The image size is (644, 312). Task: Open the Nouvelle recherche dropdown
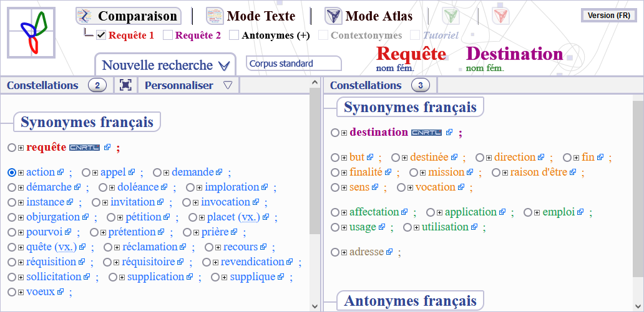tap(165, 65)
